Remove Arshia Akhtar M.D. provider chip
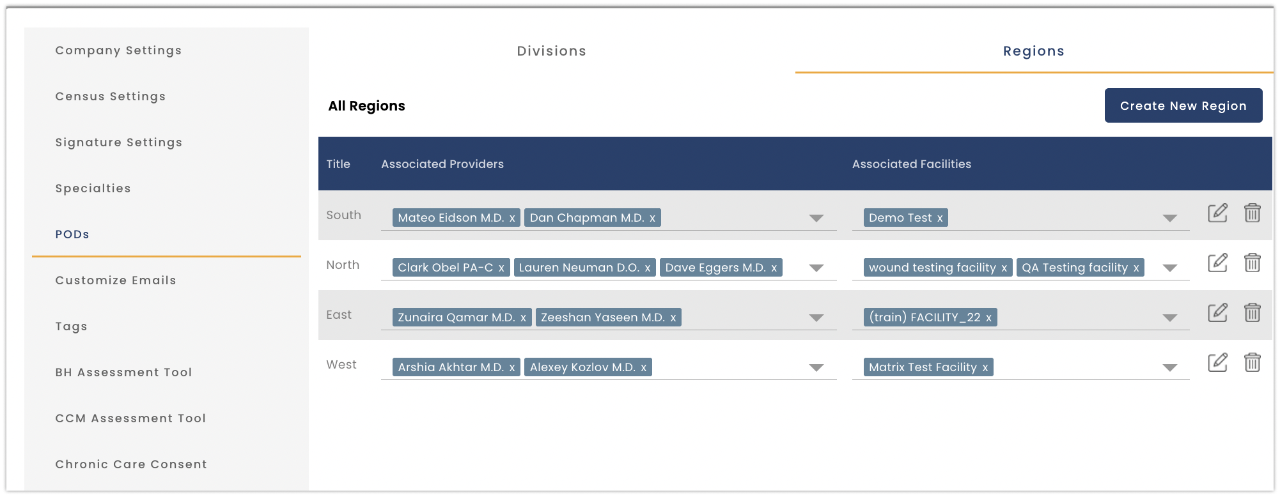The width and height of the screenshot is (1280, 497). pos(512,368)
